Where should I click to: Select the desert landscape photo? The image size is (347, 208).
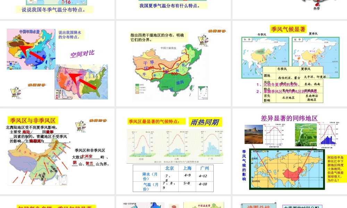click(x=254, y=135)
